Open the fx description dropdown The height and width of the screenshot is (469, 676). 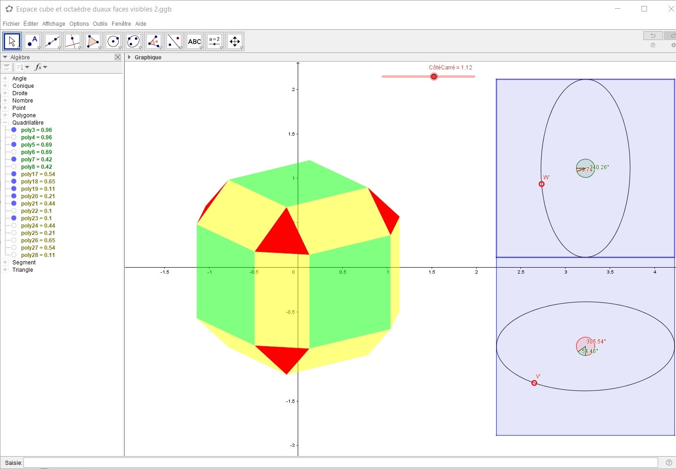41,67
